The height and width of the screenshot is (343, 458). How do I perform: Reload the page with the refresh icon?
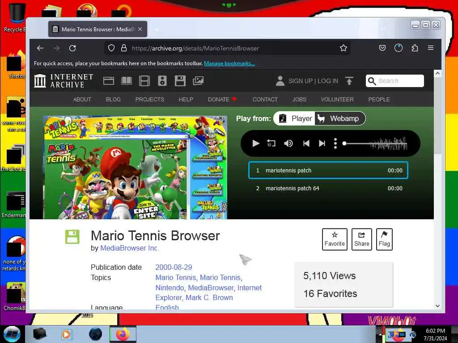point(72,48)
